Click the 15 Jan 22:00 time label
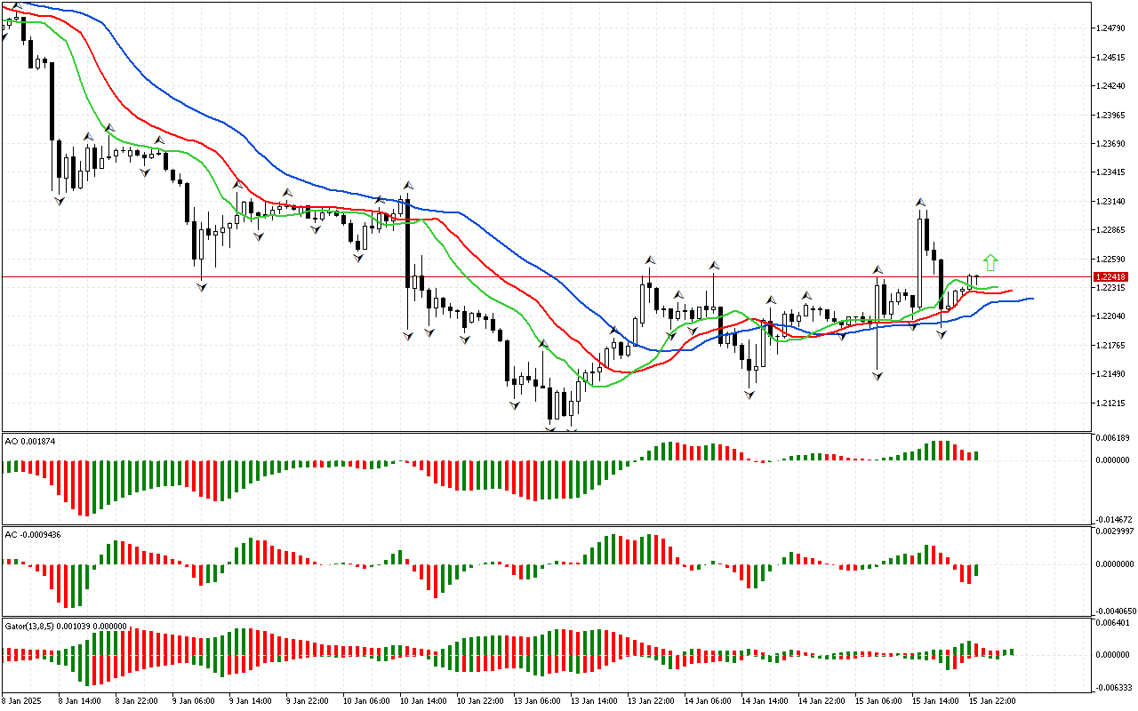 coord(991,701)
